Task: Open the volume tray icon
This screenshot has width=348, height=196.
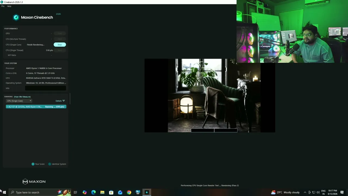Action: pos(318,192)
